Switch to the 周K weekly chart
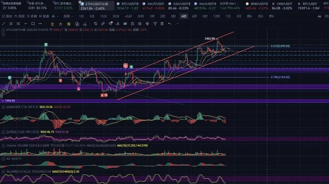329x184 pixels. point(250,16)
